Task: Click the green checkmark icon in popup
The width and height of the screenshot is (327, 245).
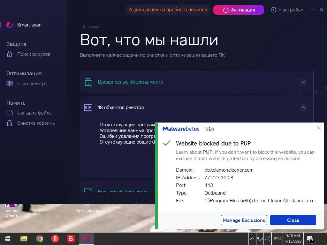Action: click(167, 143)
